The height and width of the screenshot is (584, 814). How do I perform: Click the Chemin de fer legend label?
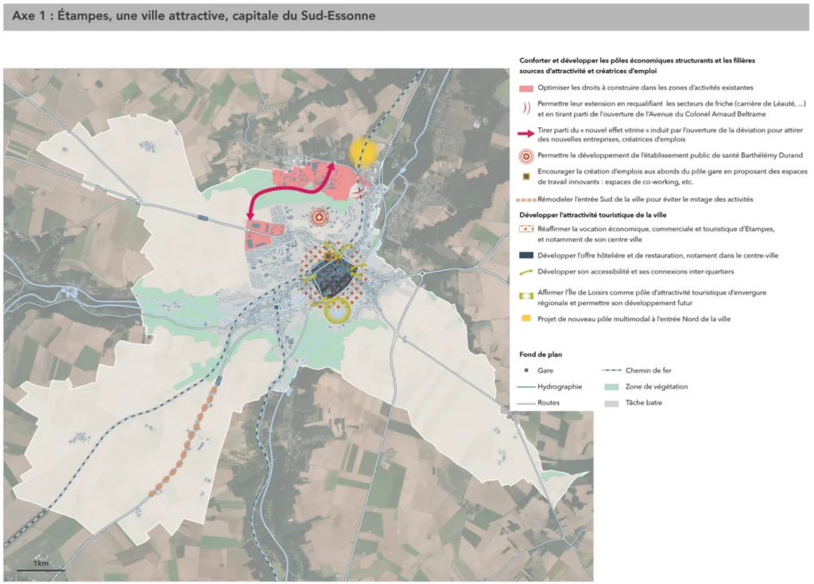click(x=649, y=370)
